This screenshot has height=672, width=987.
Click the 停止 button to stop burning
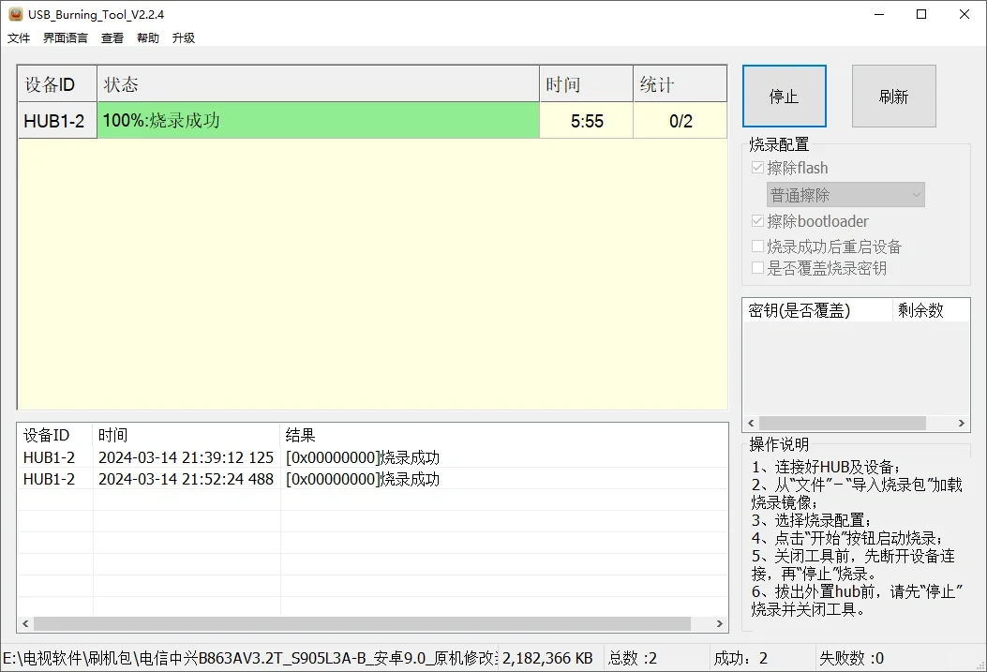[784, 95]
